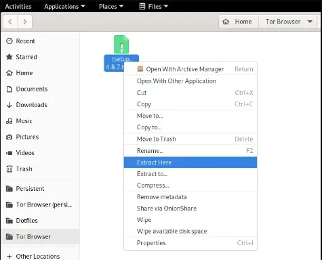Choose Copy to... menu entry
The height and width of the screenshot is (260, 322).
click(190, 127)
